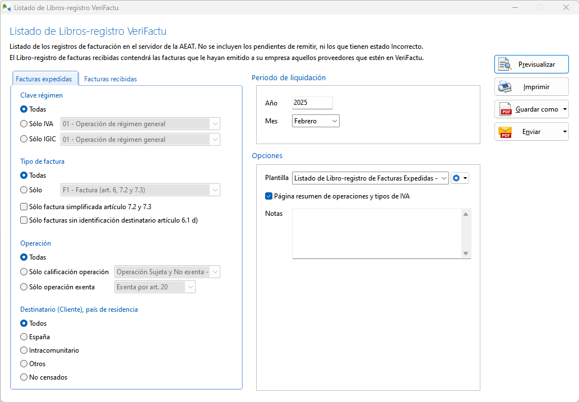The image size is (579, 402).
Task: Select the Facturas expedidas tab
Action: coord(44,79)
